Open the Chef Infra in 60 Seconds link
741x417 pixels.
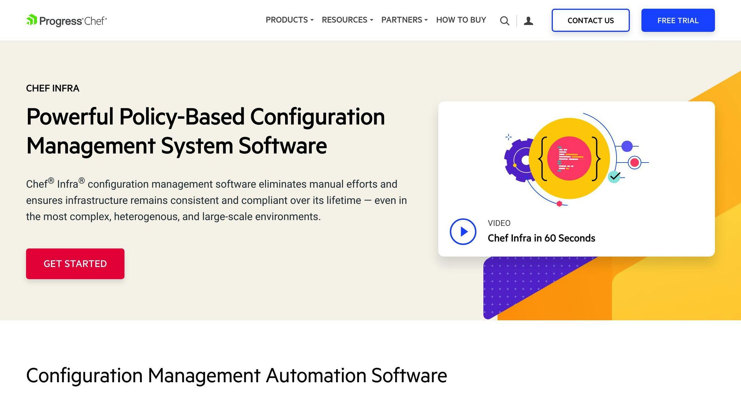point(541,238)
